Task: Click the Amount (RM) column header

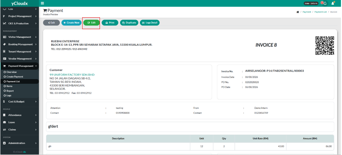Action: click(310, 138)
